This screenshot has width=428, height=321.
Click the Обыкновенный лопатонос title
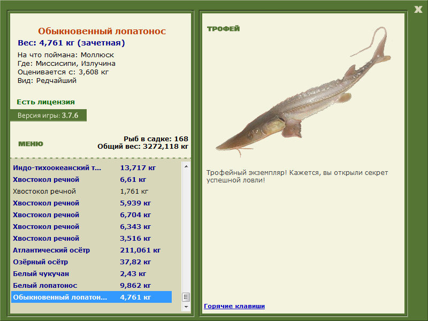point(102,31)
